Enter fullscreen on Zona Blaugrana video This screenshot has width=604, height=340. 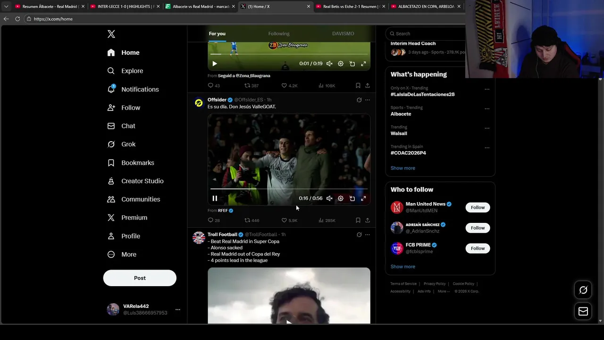[x=363, y=64]
